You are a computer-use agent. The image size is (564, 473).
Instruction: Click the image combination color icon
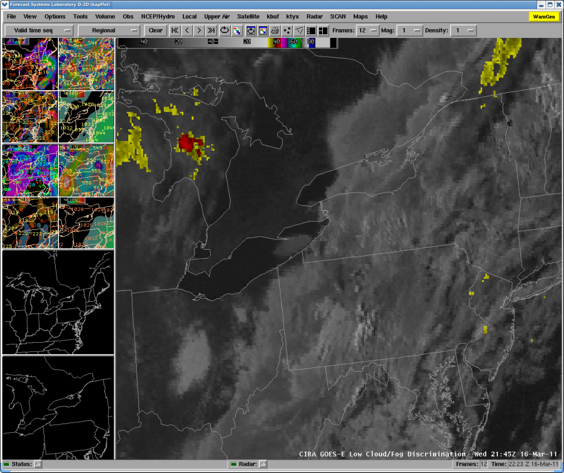tap(237, 30)
